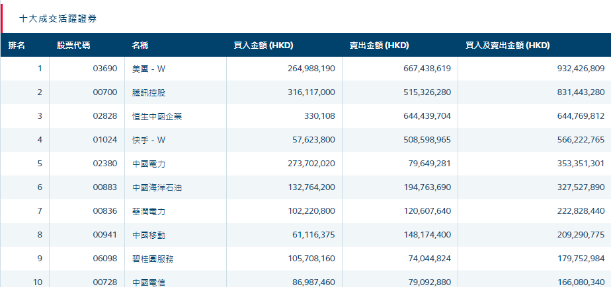Image resolution: width=611 pixels, height=287 pixels.
Task: Select buy amount 330,108
Action: pyautogui.click(x=319, y=116)
